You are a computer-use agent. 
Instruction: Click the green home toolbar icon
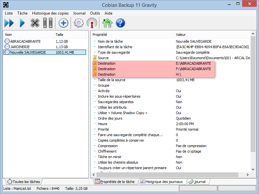(107, 23)
